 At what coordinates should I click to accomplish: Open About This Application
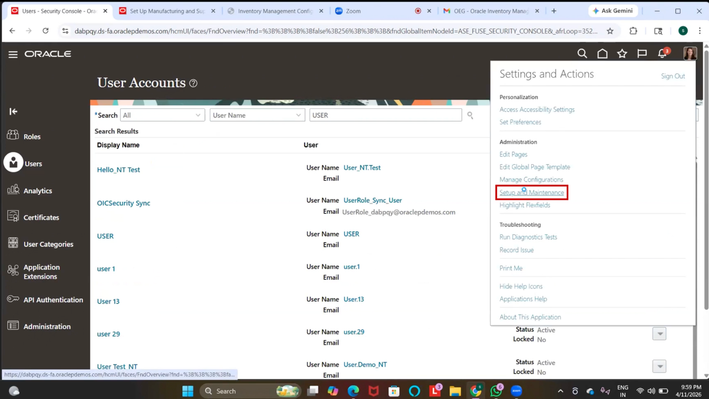click(x=530, y=317)
